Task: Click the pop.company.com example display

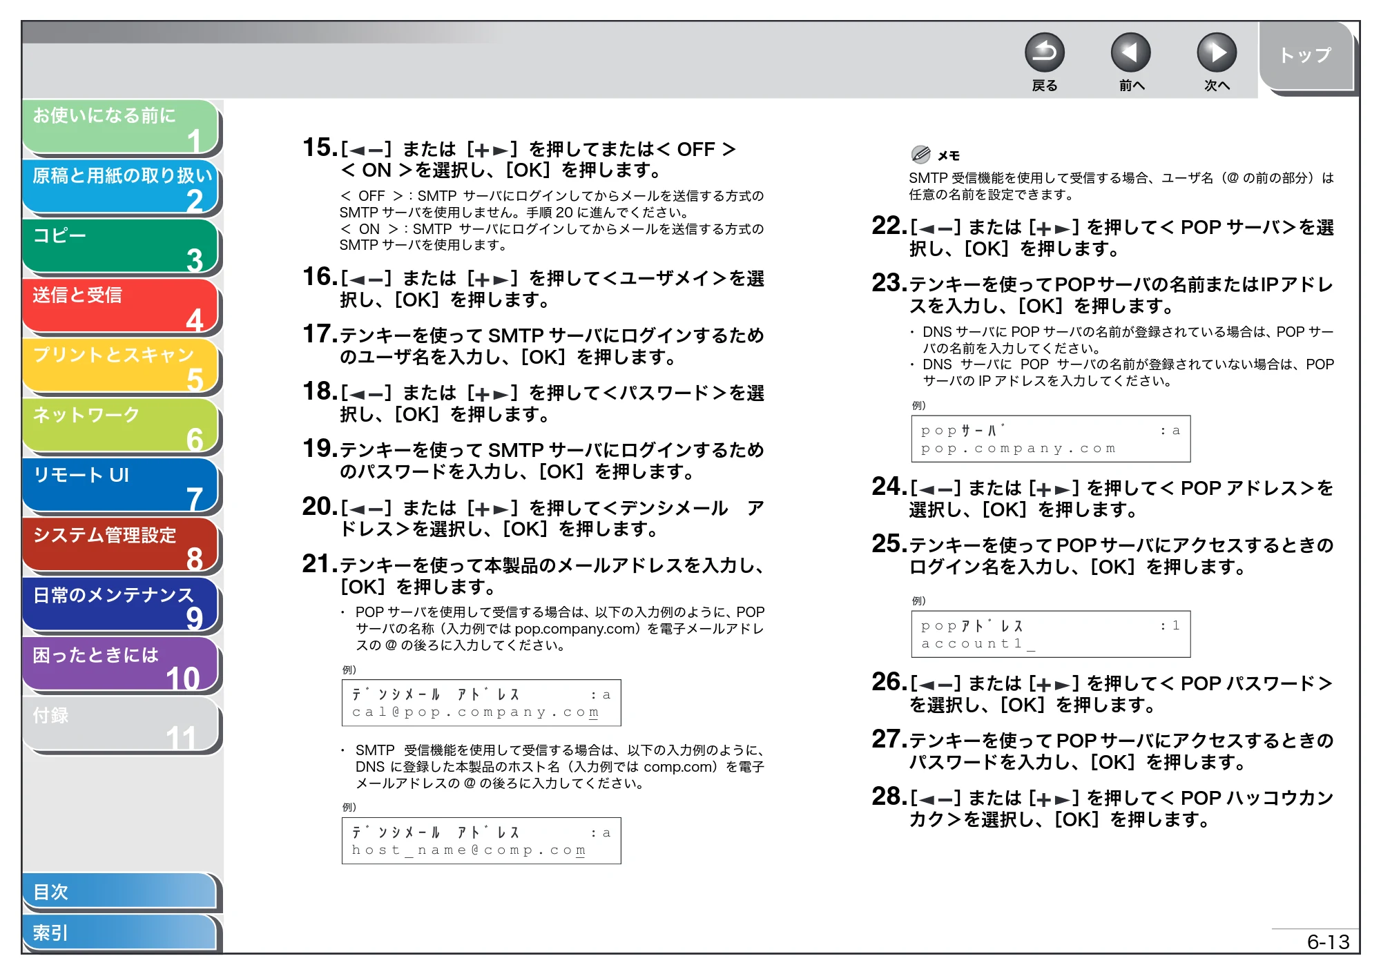Action: coord(1051,438)
